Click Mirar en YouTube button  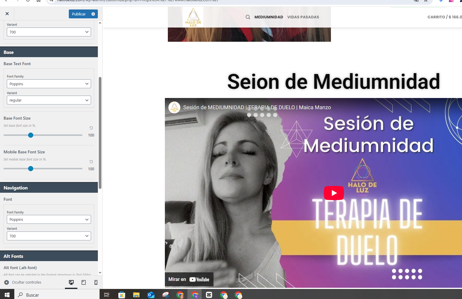pyautogui.click(x=189, y=279)
